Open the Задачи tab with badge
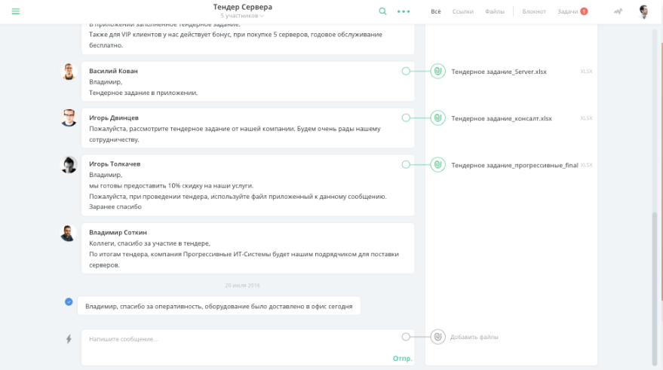 [571, 11]
